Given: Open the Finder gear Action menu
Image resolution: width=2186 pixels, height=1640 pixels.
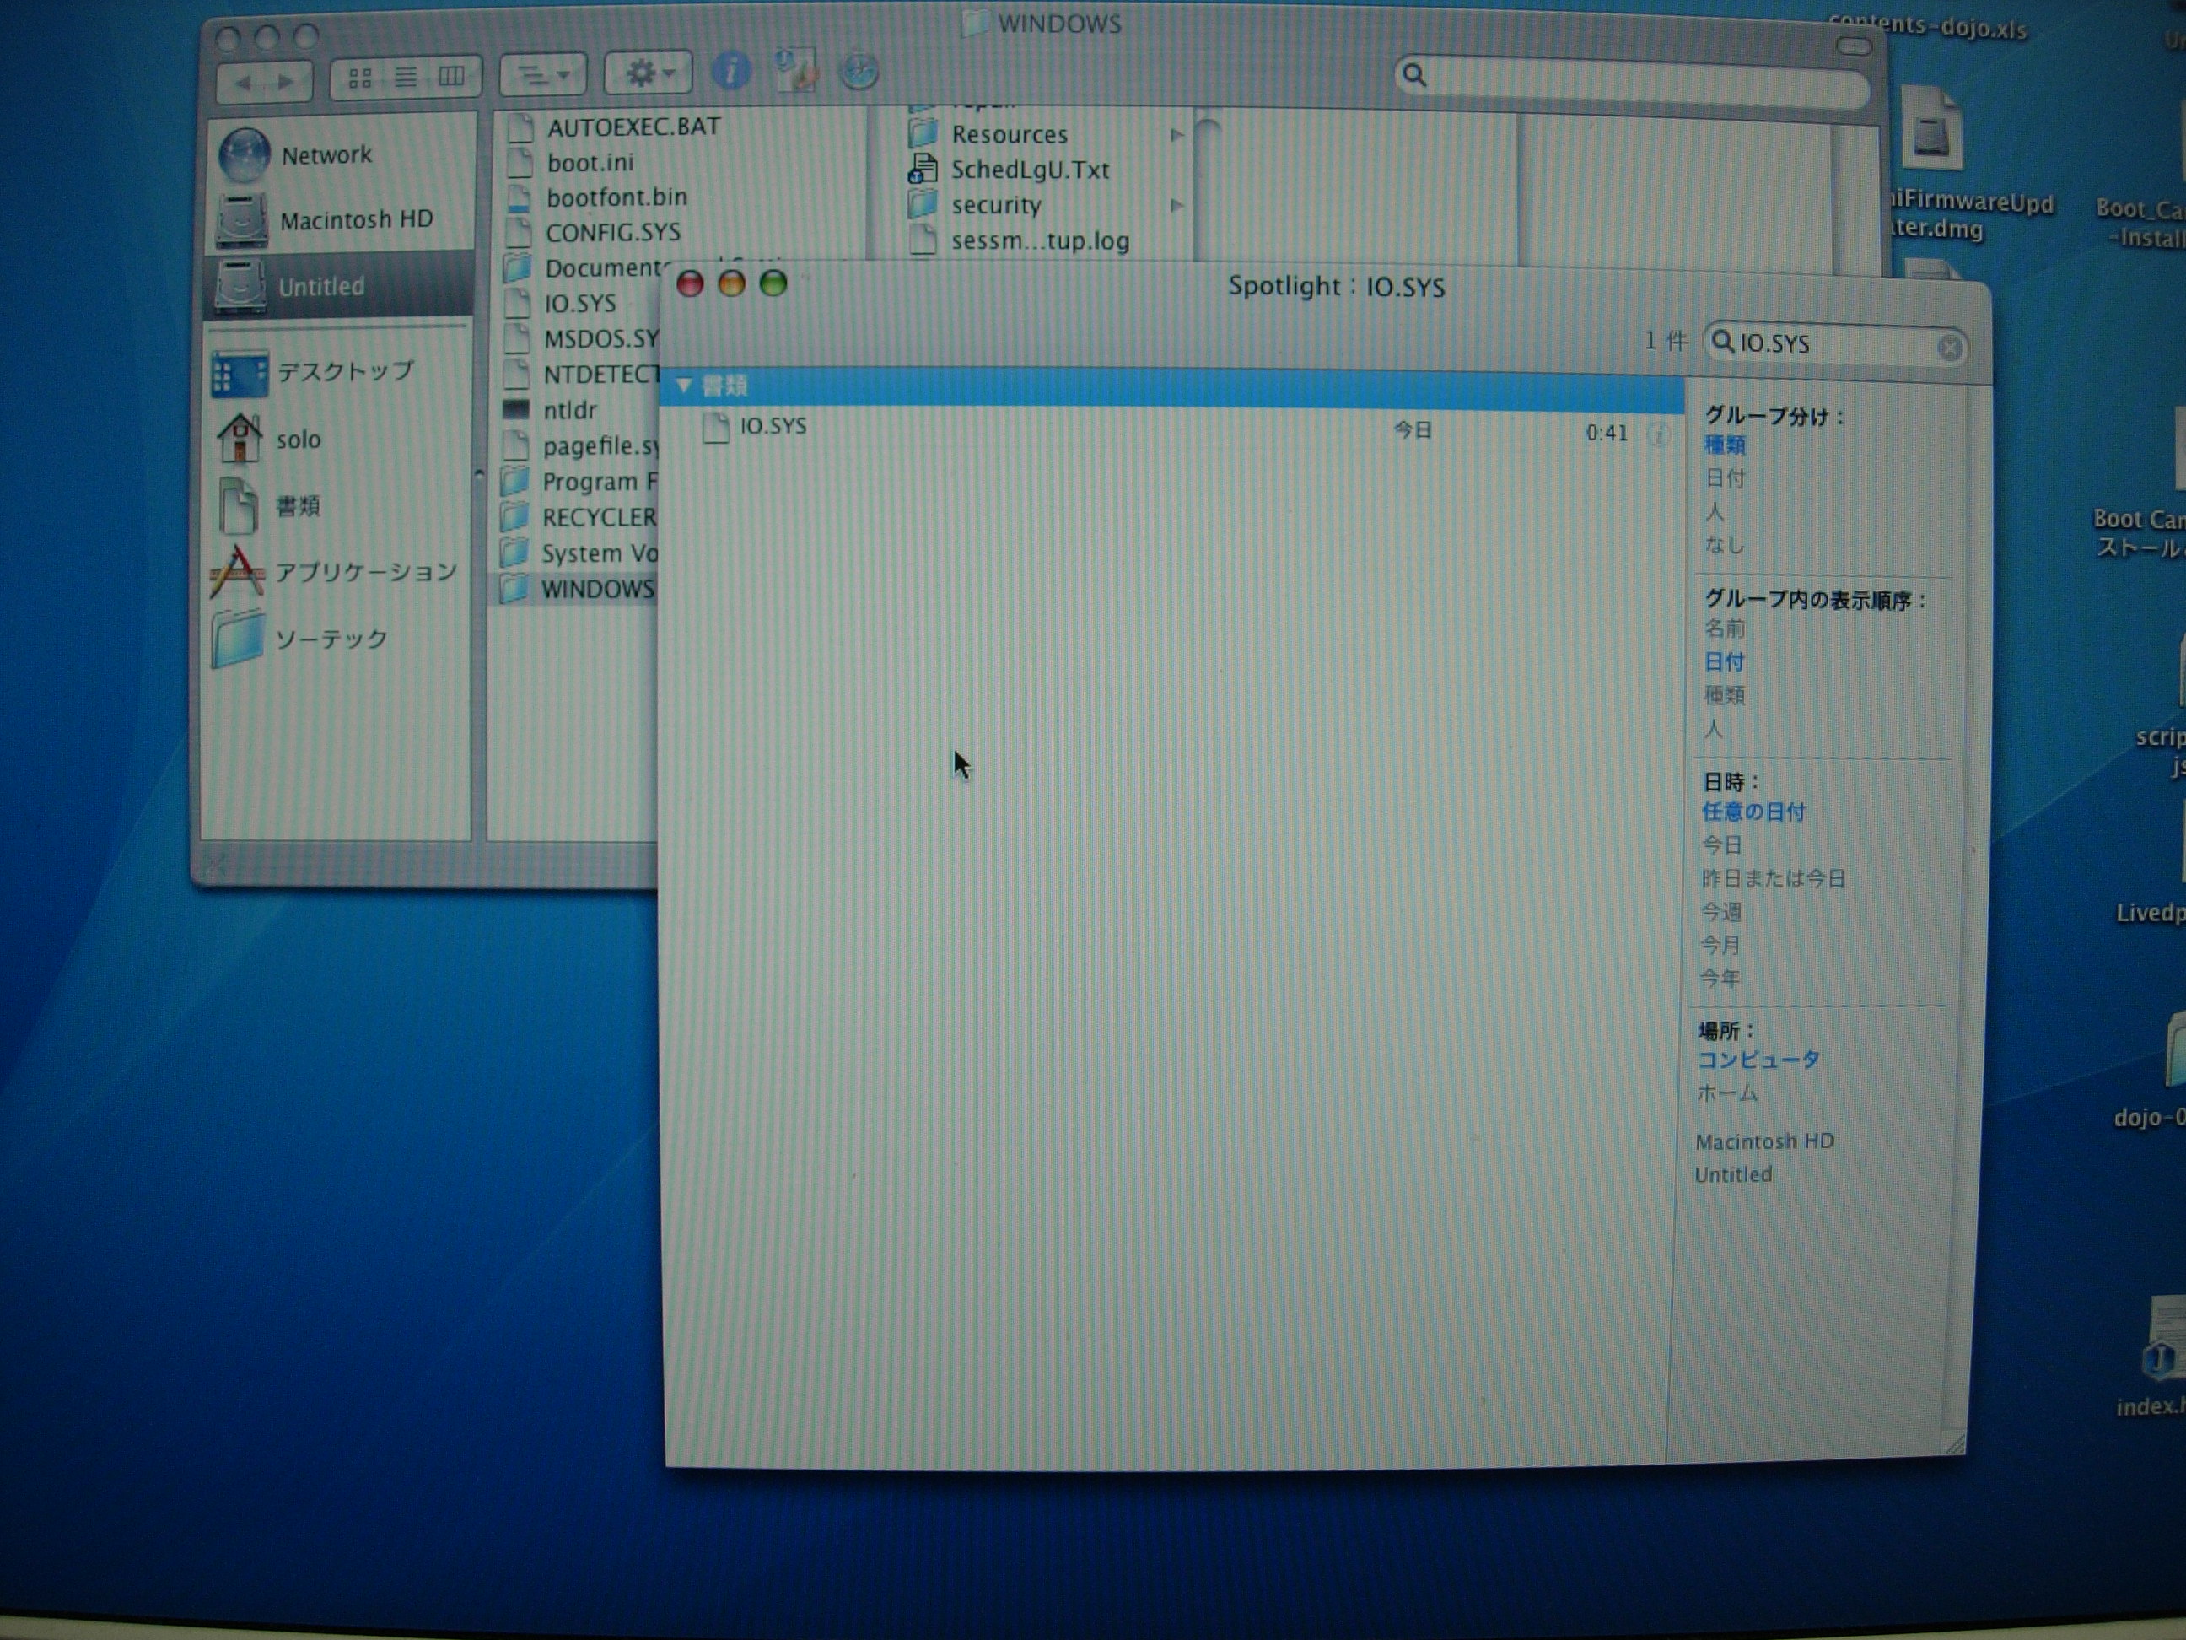Looking at the screenshot, I should coord(648,73).
